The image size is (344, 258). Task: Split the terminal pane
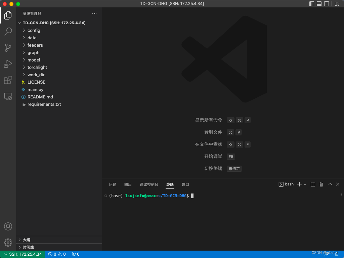coord(313,184)
